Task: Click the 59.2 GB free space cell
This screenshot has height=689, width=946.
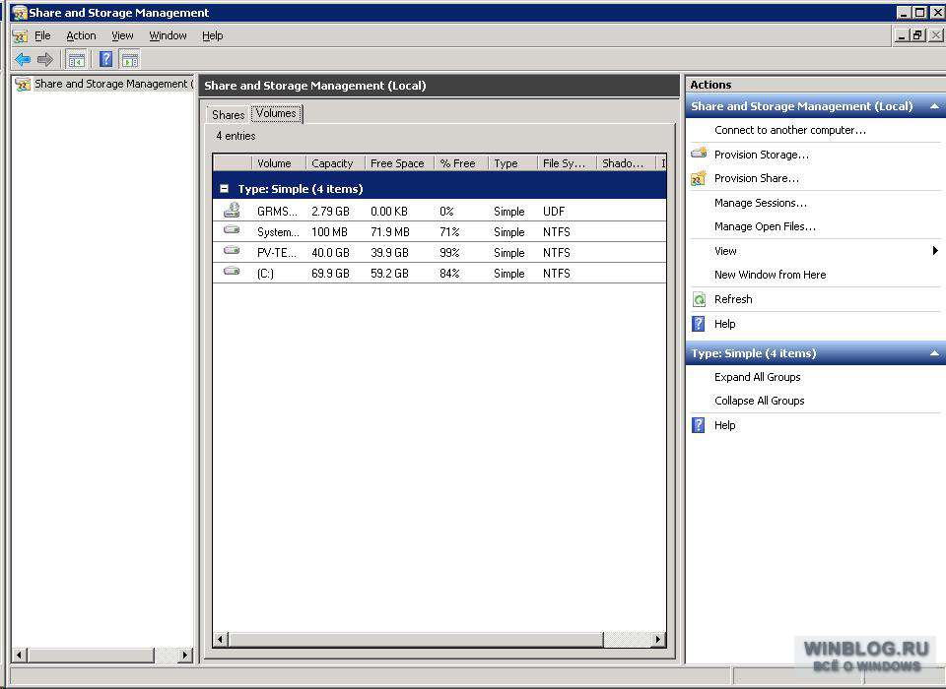Action: [390, 273]
